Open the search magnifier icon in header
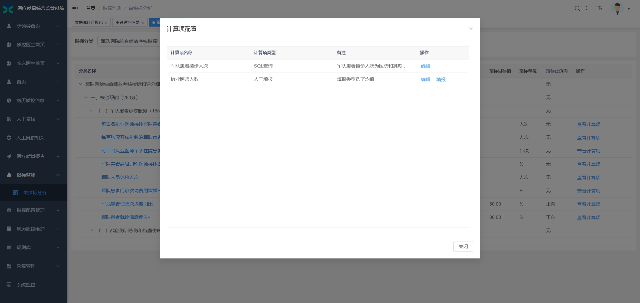The width and height of the screenshot is (640, 303). [x=577, y=8]
